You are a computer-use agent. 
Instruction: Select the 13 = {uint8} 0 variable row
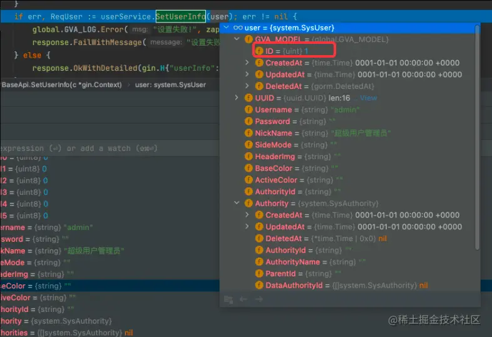(x=110, y=192)
